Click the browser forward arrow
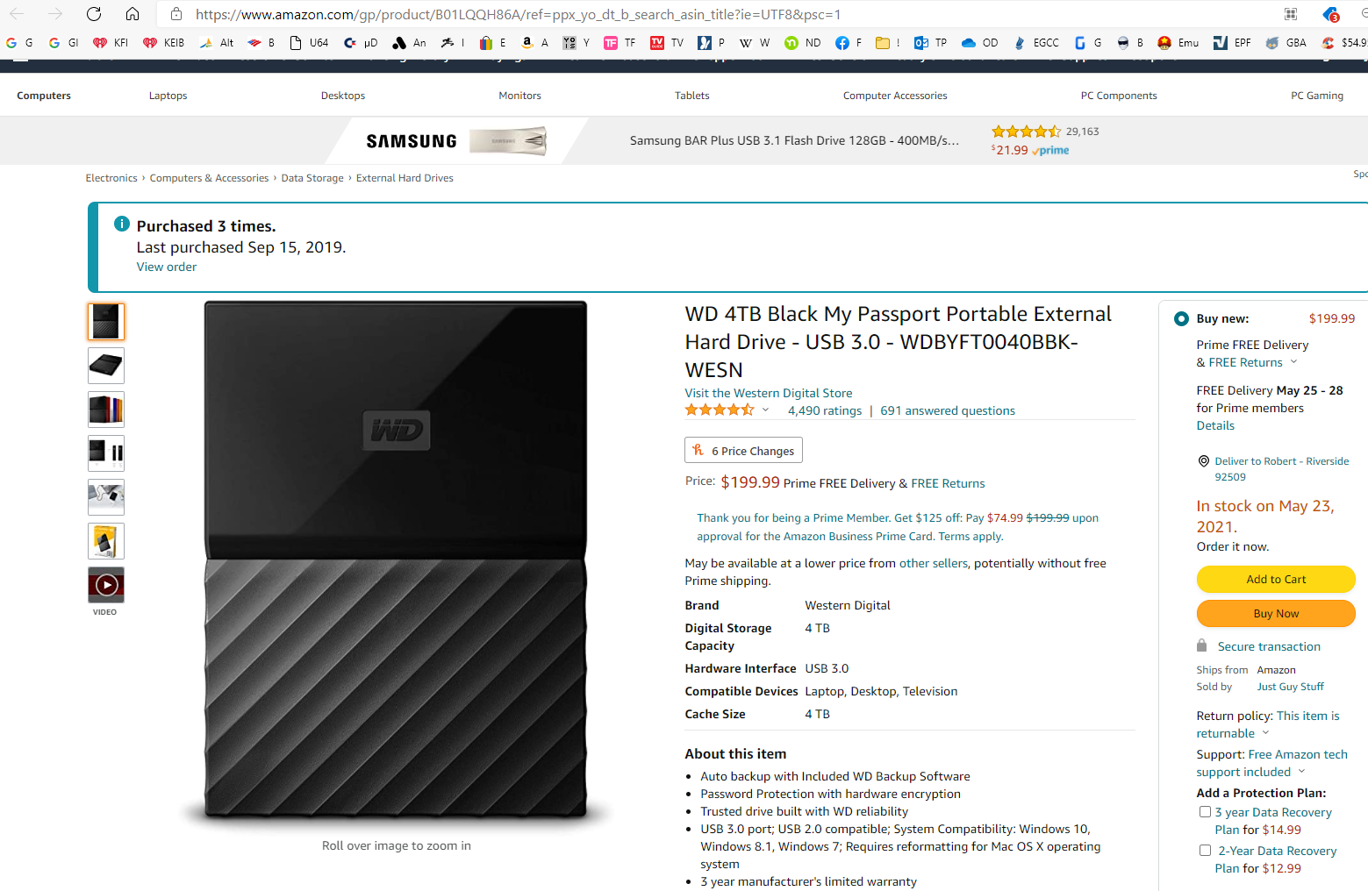 (x=55, y=14)
